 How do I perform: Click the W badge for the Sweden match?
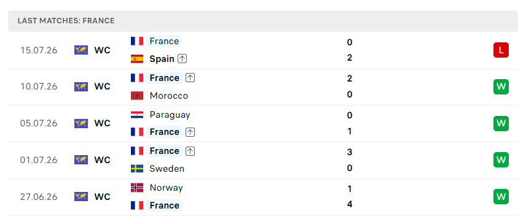501,159
